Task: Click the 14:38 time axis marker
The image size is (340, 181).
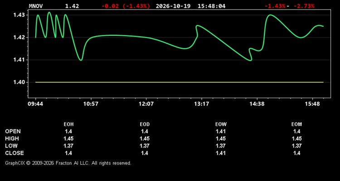Action: 257,104
